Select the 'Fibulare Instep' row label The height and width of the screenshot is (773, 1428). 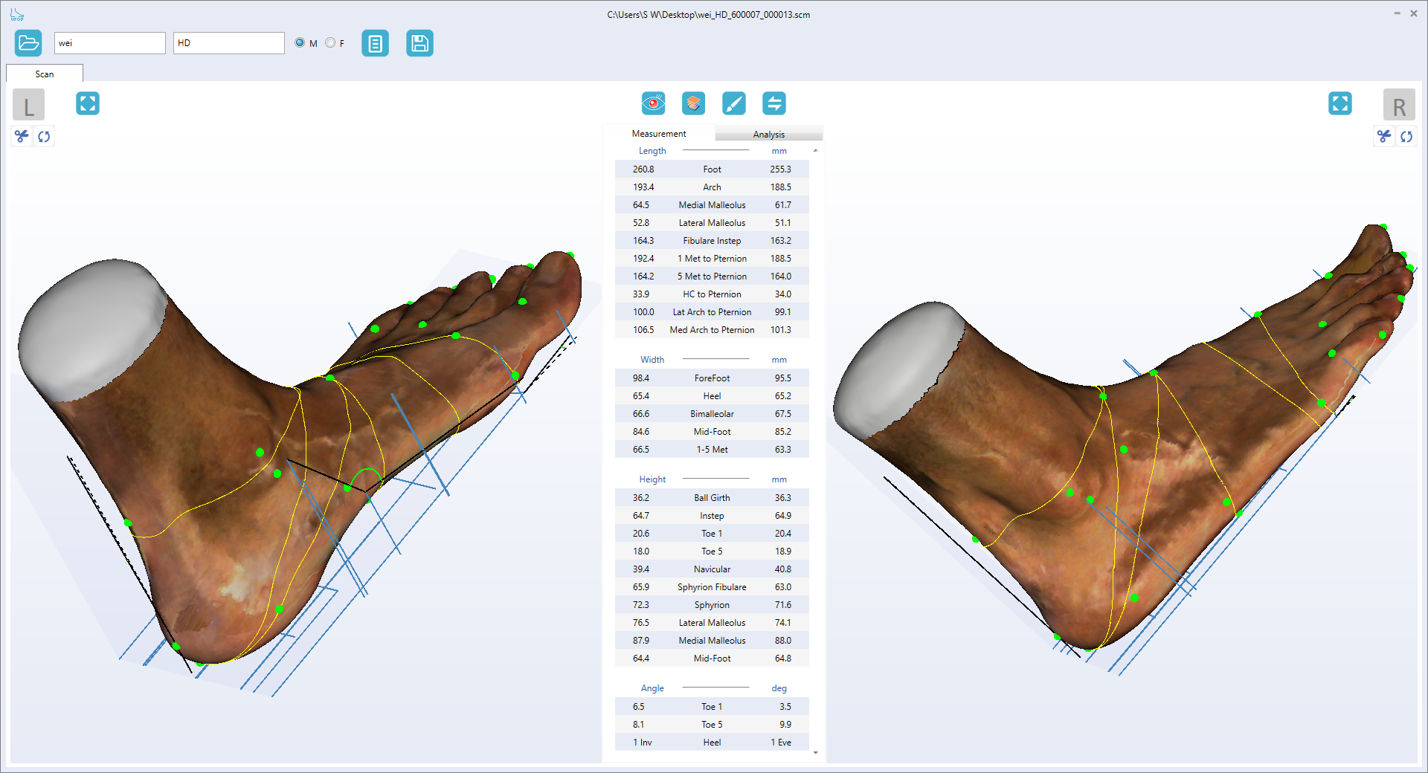pyautogui.click(x=712, y=241)
